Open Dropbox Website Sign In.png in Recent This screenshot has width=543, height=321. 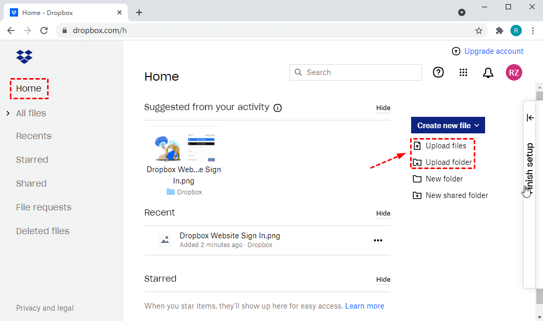(230, 236)
